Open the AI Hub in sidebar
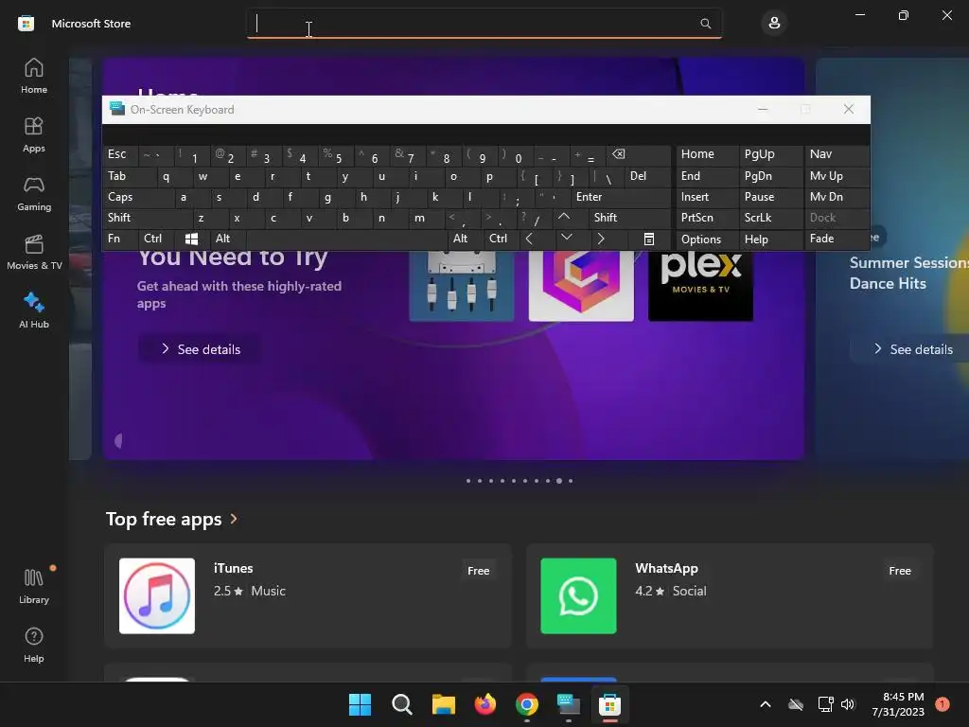969x727 pixels. (x=34, y=310)
